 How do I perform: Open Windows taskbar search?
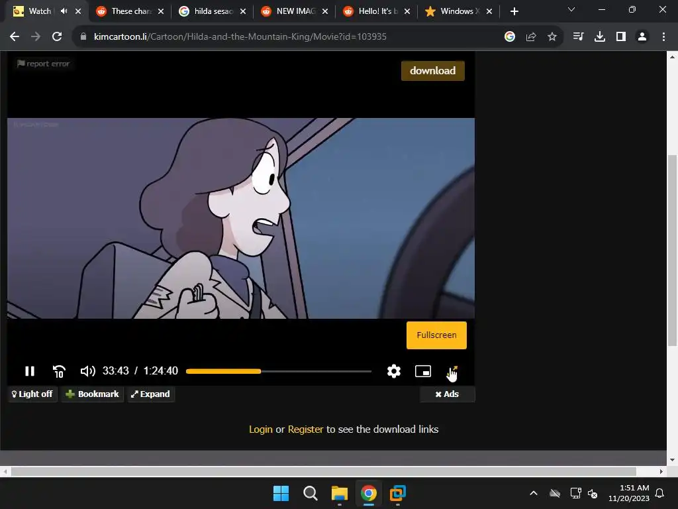[x=310, y=493]
